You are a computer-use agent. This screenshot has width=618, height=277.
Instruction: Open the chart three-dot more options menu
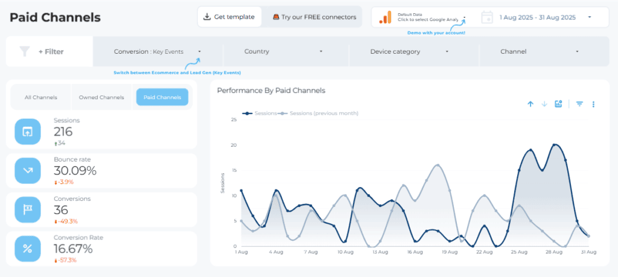click(x=593, y=104)
